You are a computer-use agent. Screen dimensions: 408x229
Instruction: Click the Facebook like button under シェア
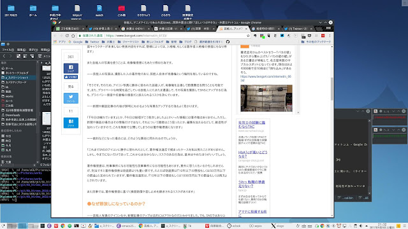pos(71,77)
